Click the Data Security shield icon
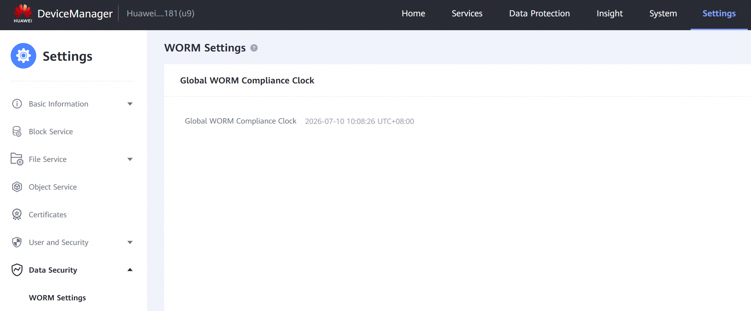The image size is (751, 311). pyautogui.click(x=17, y=270)
